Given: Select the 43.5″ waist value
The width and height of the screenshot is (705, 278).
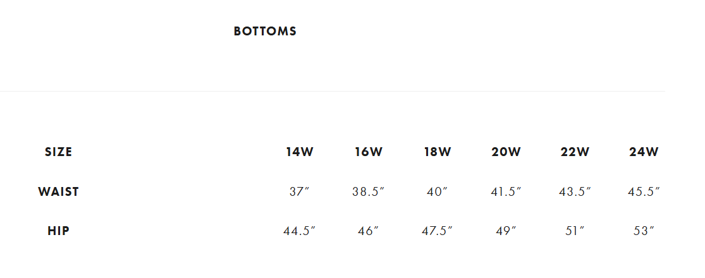Looking at the screenshot, I should [x=575, y=192].
